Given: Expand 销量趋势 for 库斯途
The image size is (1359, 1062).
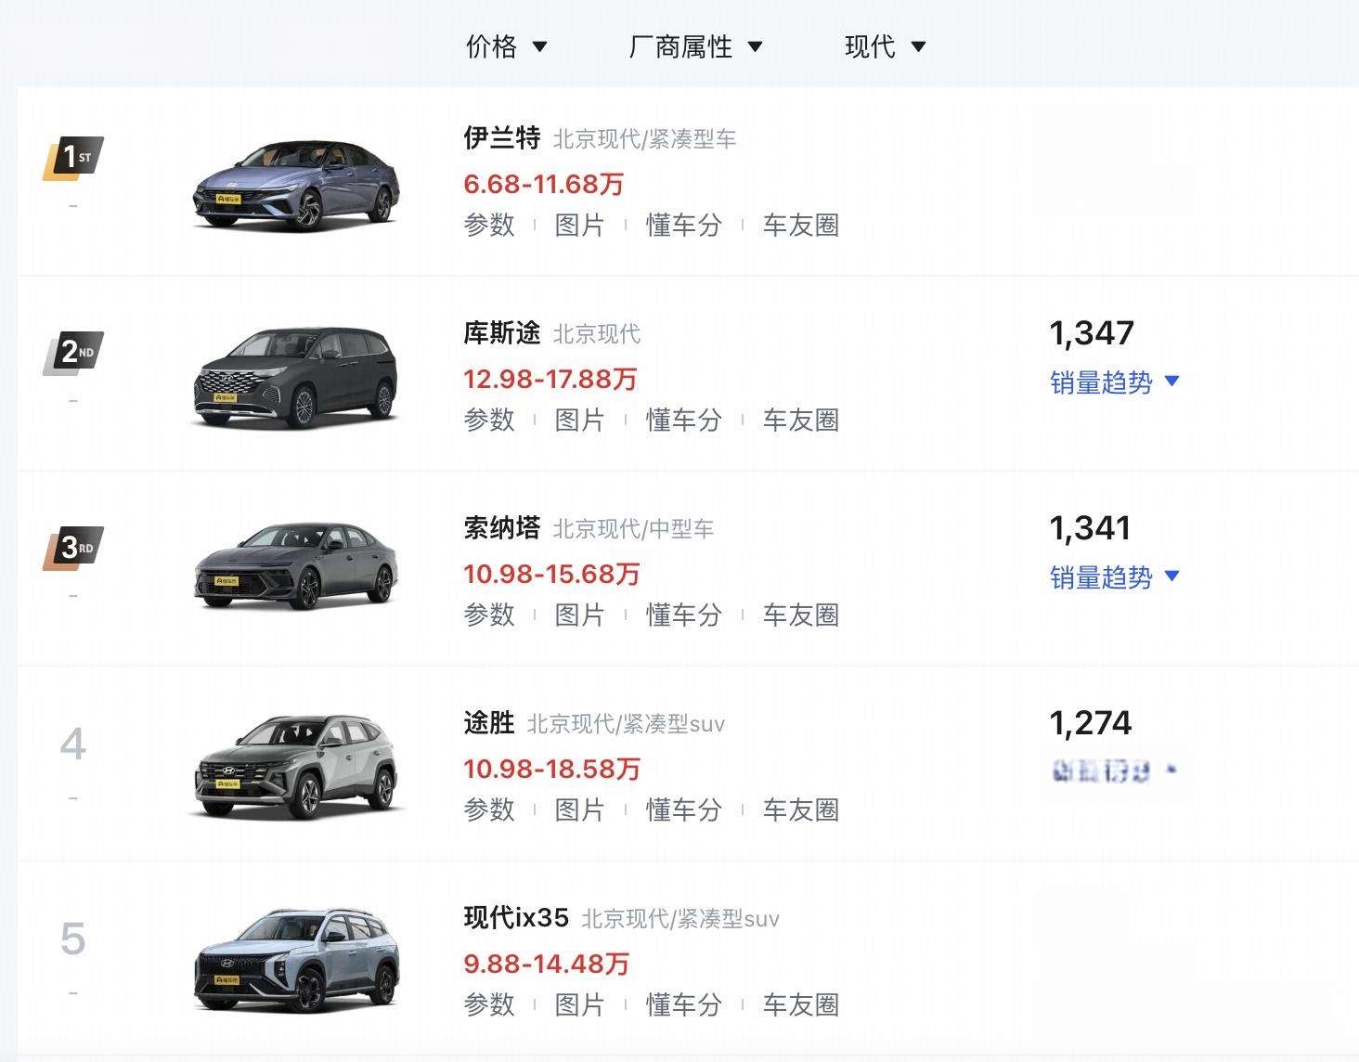Looking at the screenshot, I should (1114, 382).
